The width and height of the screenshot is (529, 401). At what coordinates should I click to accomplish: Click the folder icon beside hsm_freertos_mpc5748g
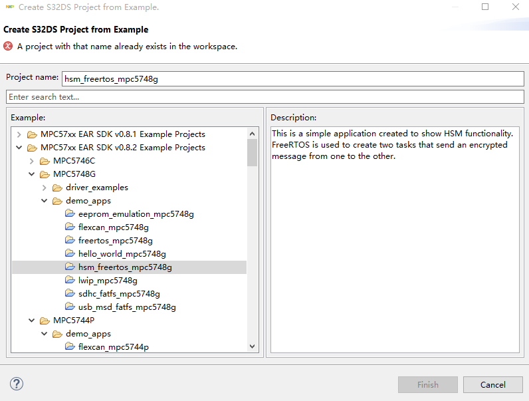tap(70, 267)
